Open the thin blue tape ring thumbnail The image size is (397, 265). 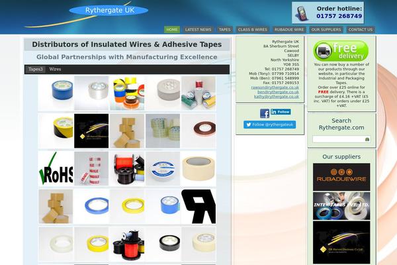[x=91, y=207]
